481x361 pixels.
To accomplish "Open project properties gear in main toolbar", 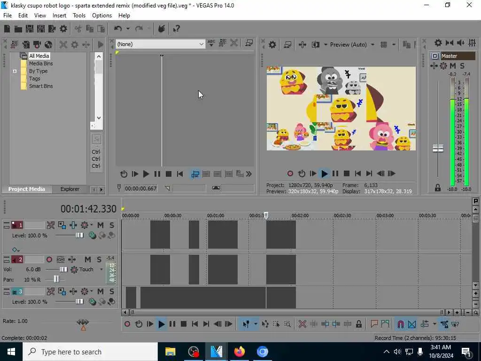I will click(x=63, y=29).
